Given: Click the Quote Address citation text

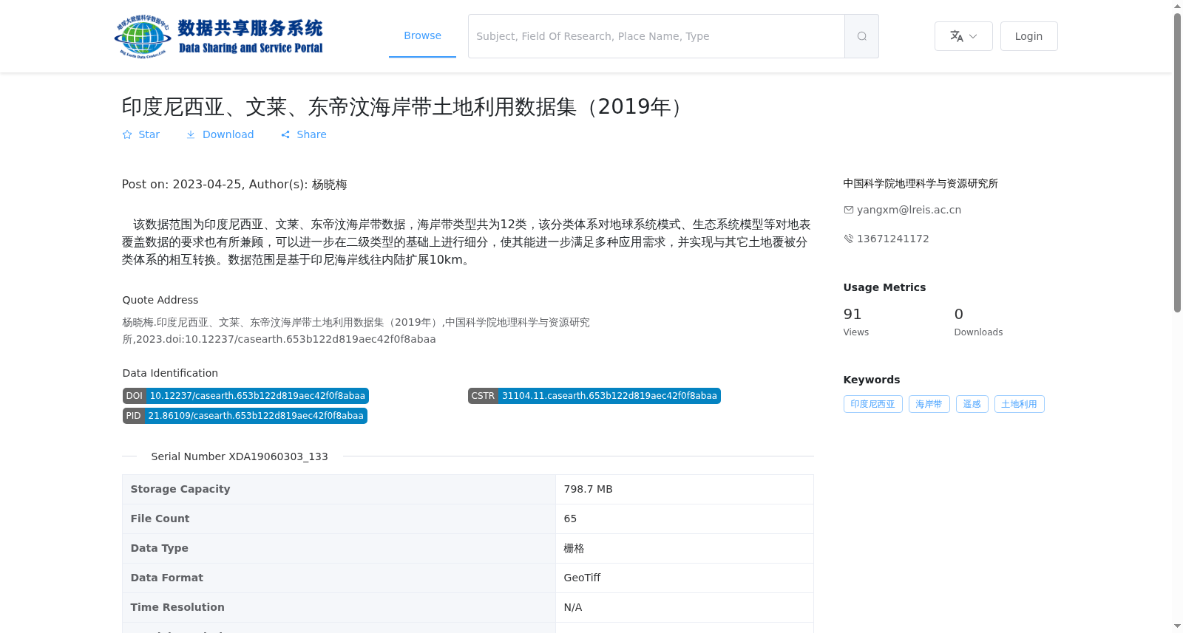Looking at the screenshot, I should pos(356,331).
